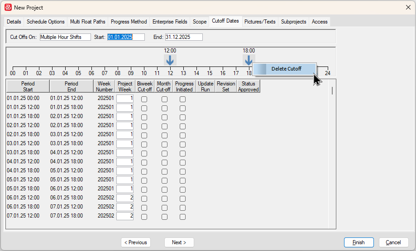Viewport: 416px width, 251px height.
Task: Click the app logo icon in title bar
Action: [x=8, y=7]
